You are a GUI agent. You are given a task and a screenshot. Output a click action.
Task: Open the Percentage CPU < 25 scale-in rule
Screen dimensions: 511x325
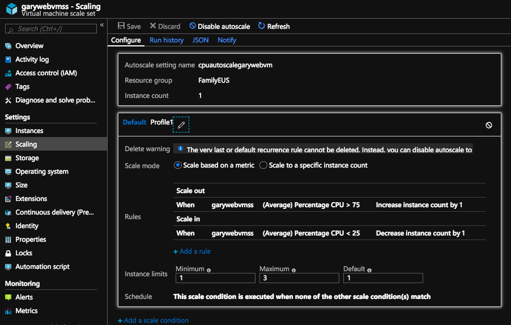coord(329,233)
